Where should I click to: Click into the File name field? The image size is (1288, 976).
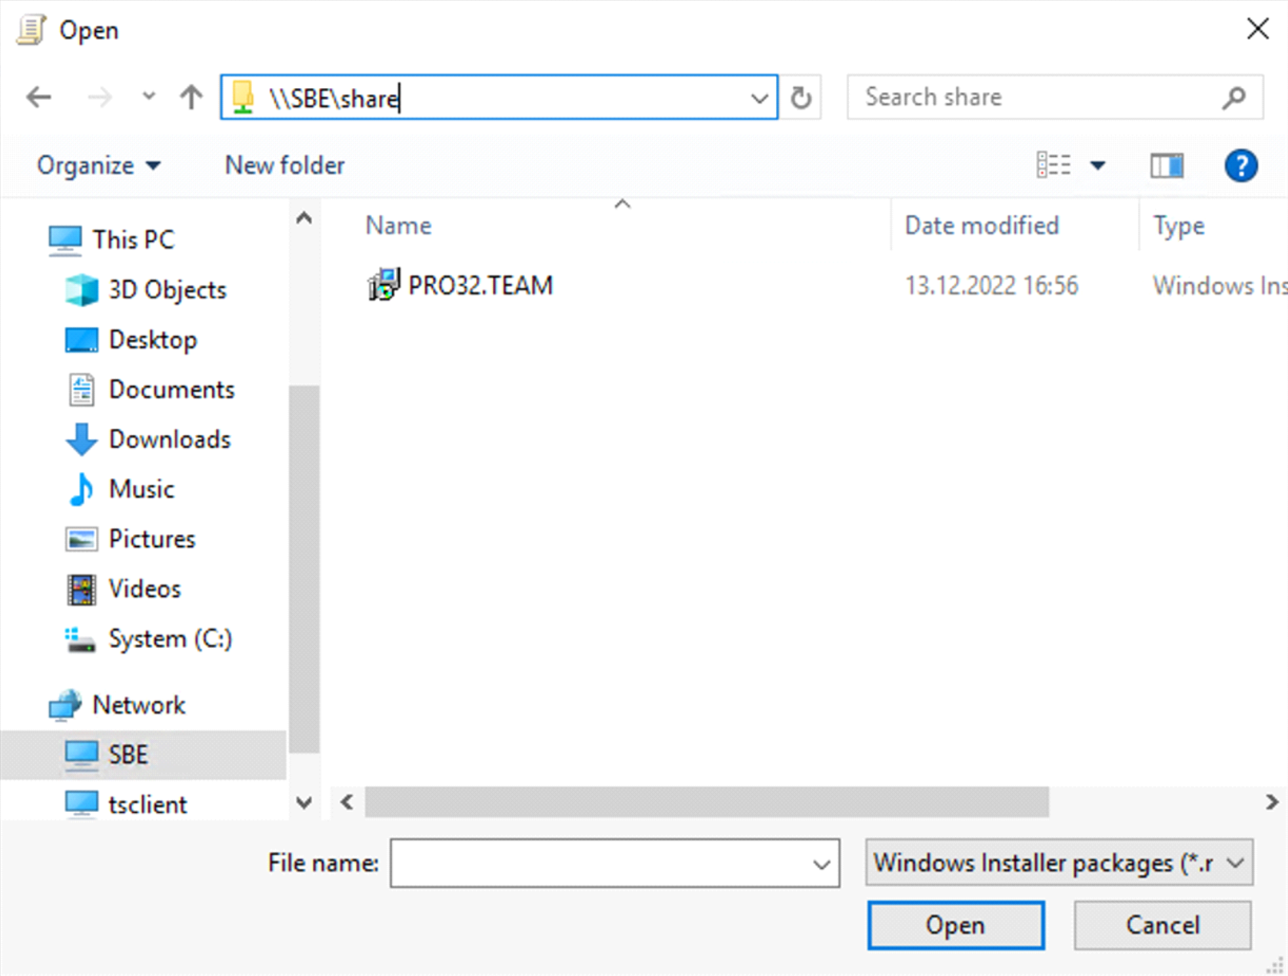click(600, 862)
